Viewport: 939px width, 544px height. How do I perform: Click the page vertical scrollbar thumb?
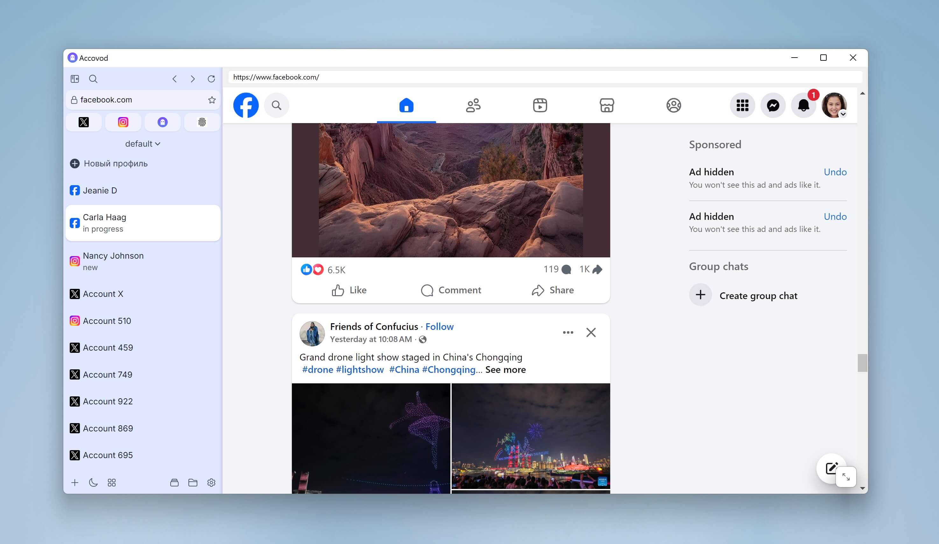(862, 363)
